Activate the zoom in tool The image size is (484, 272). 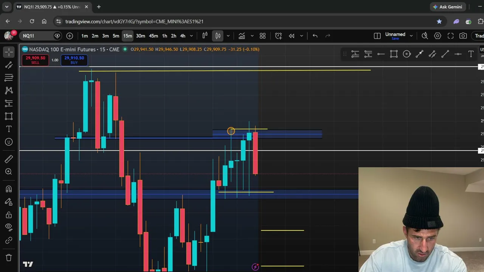9,172
